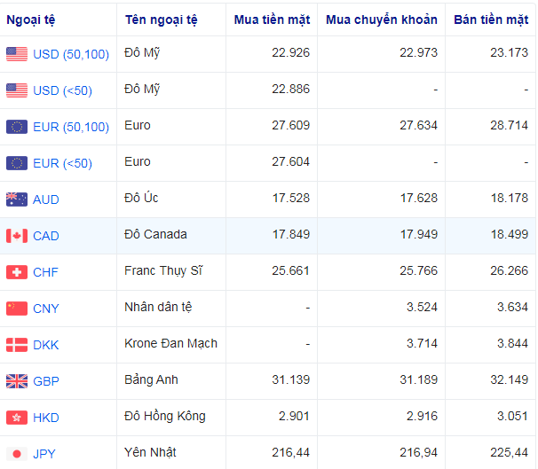Click the Japanese flag icon
Screen dimensions: 538x469
tap(17, 454)
